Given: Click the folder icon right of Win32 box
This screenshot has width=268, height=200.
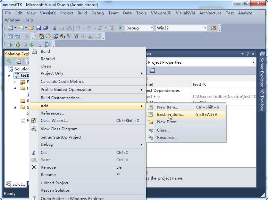Looking at the screenshot, I should pyautogui.click(x=214, y=28).
